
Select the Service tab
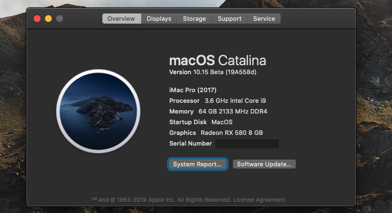point(264,19)
